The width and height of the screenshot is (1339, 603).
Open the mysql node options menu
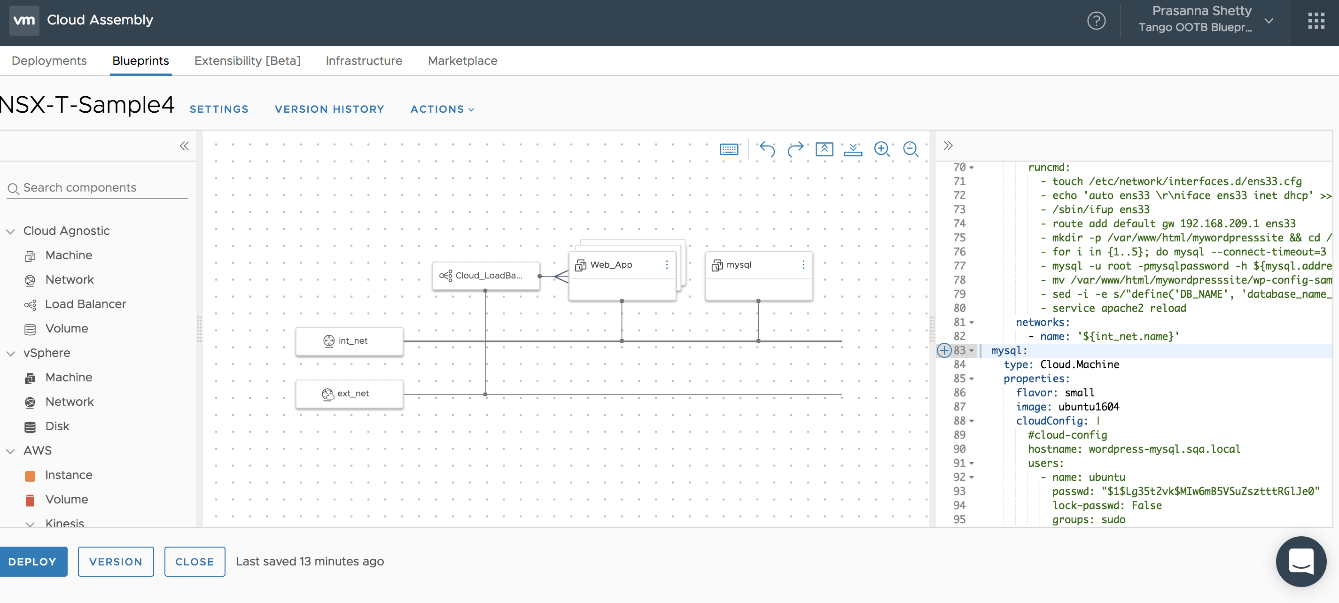(803, 264)
